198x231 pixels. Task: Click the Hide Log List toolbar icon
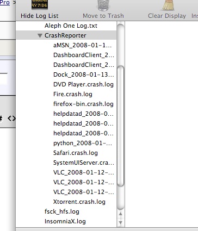tap(40, 5)
